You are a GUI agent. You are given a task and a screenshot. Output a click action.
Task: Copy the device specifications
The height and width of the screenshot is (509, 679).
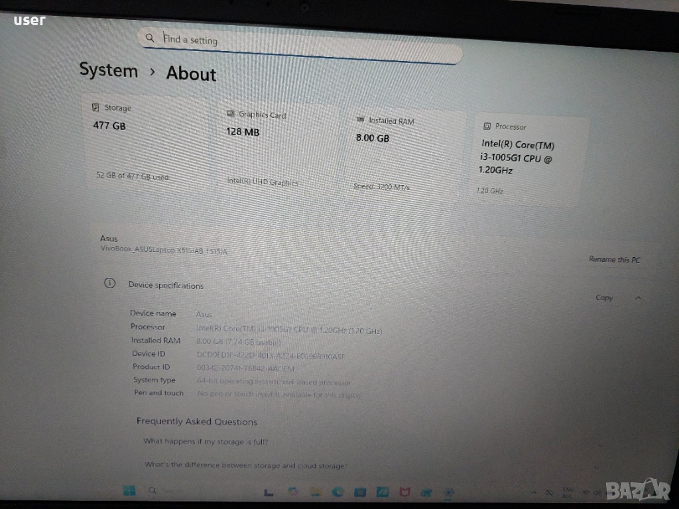pos(604,298)
